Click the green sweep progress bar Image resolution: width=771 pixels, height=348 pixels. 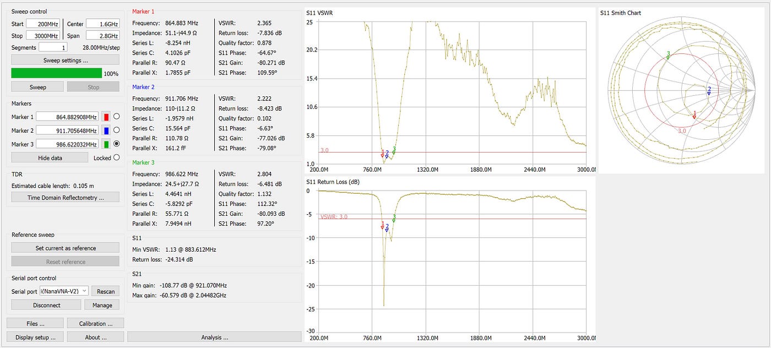[x=57, y=73]
